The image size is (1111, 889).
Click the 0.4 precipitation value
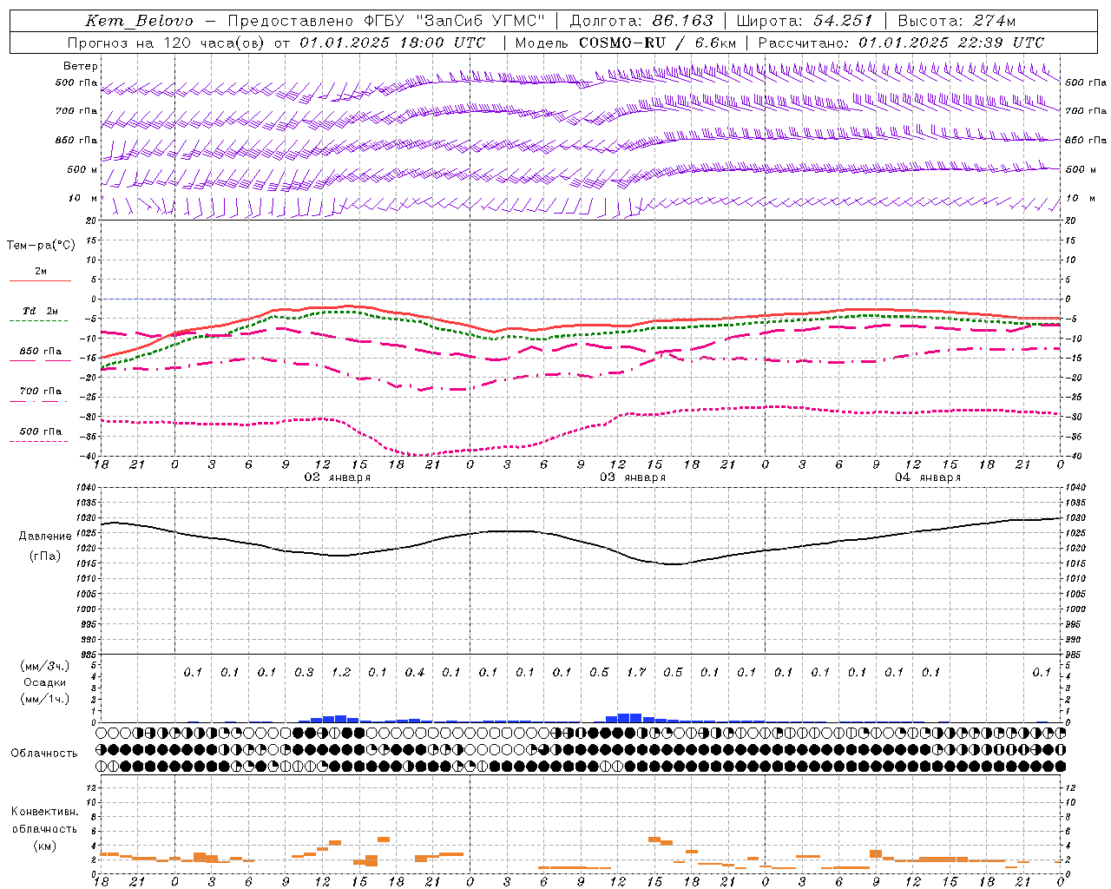[x=415, y=672]
